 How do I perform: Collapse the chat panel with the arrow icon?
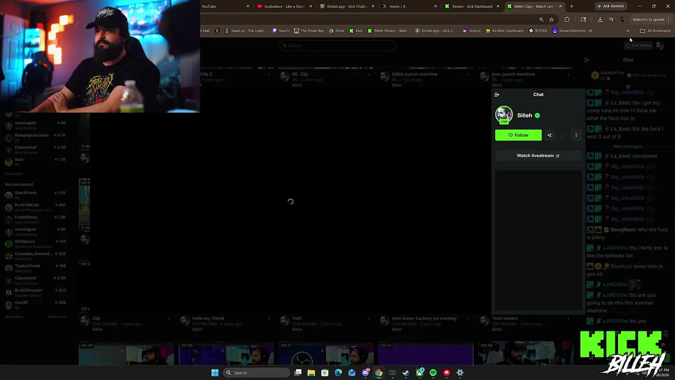point(496,94)
